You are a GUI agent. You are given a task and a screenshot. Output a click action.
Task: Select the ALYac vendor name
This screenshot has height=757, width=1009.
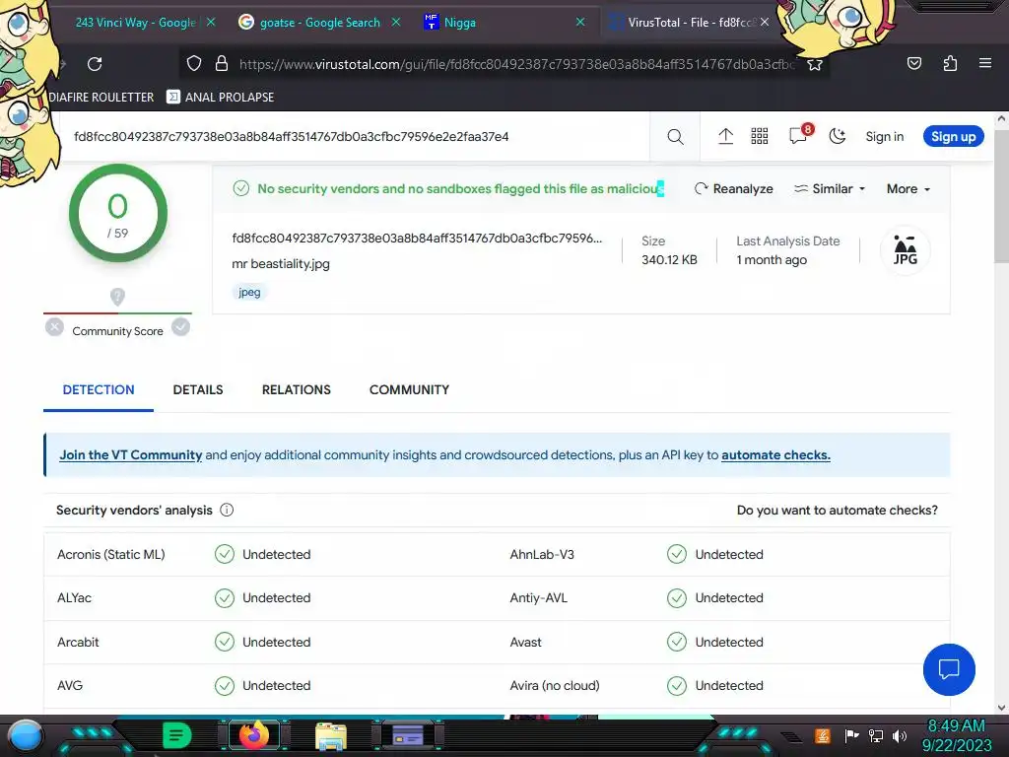click(x=74, y=598)
